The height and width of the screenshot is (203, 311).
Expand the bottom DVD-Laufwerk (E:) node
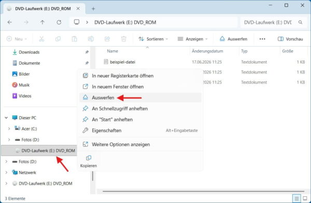tap(6, 183)
